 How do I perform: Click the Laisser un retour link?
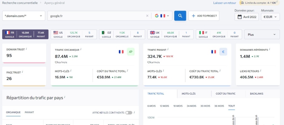click(x=225, y=3)
